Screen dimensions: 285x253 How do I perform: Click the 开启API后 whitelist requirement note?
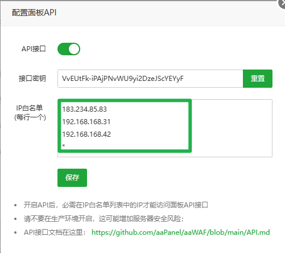[116, 205]
